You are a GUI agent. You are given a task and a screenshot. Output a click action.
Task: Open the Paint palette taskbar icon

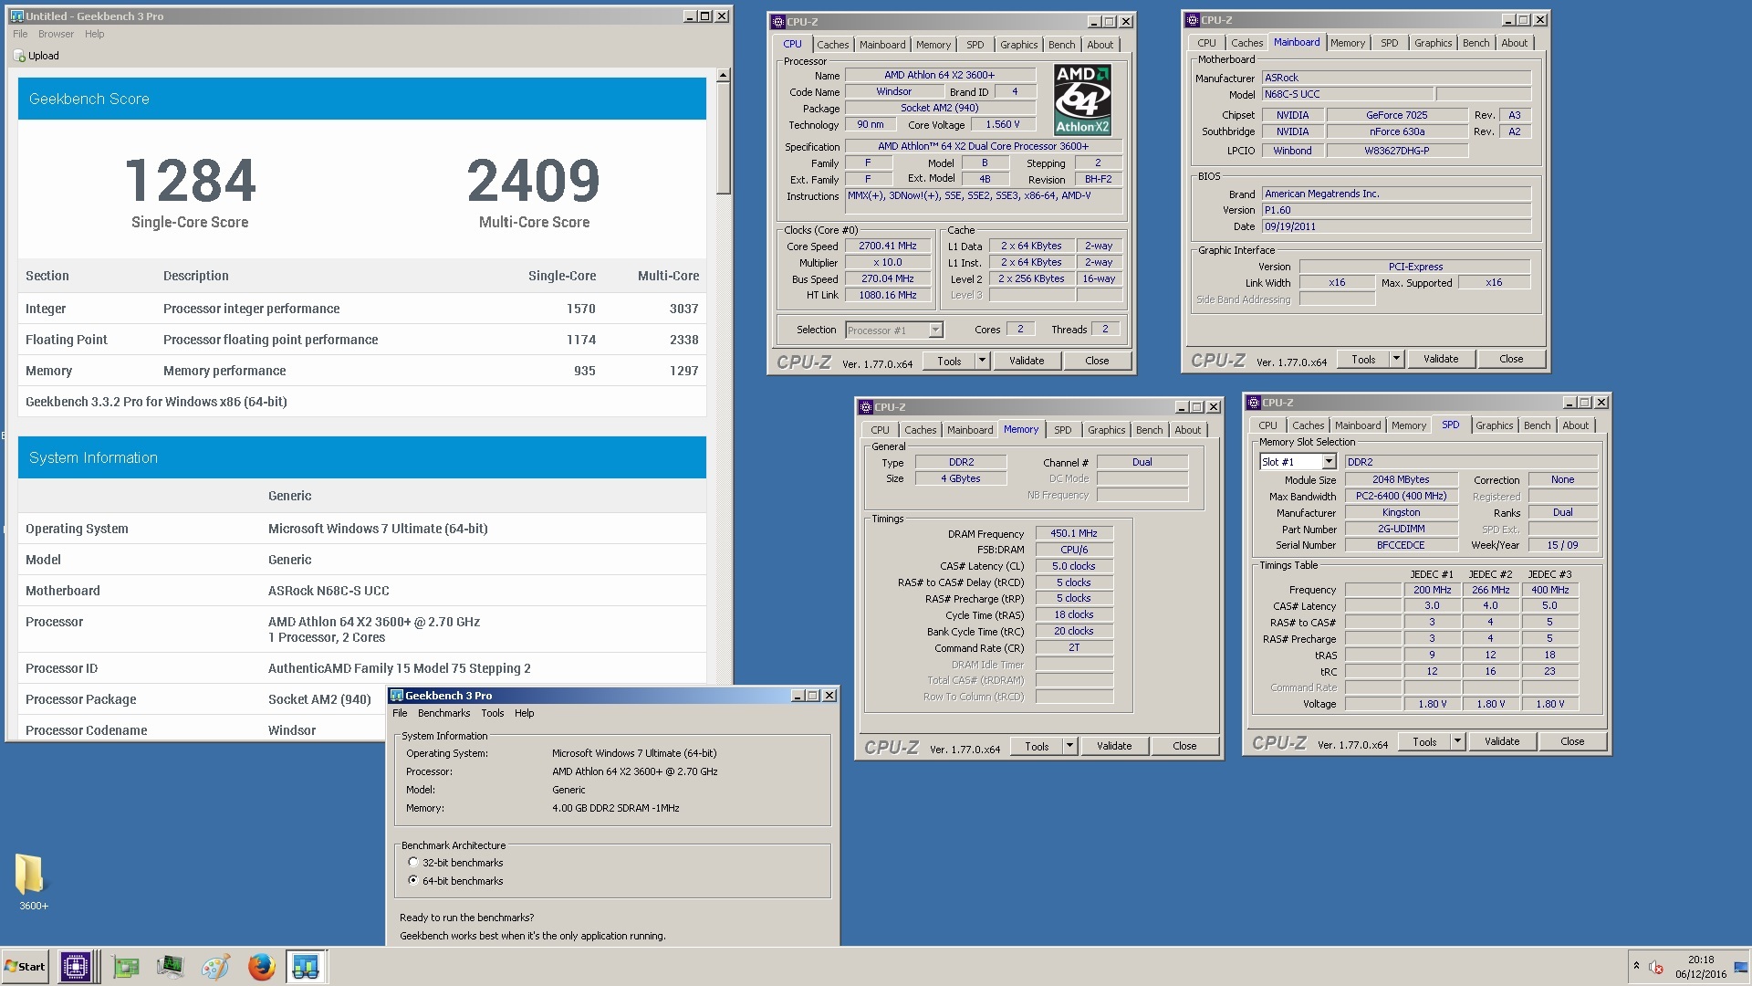pos(216,966)
